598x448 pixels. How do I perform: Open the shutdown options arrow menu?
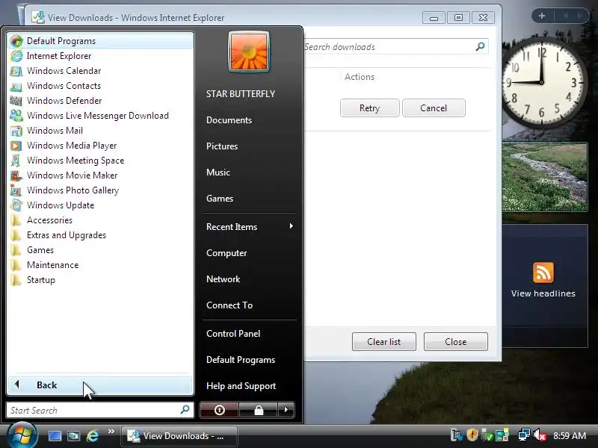[286, 410]
